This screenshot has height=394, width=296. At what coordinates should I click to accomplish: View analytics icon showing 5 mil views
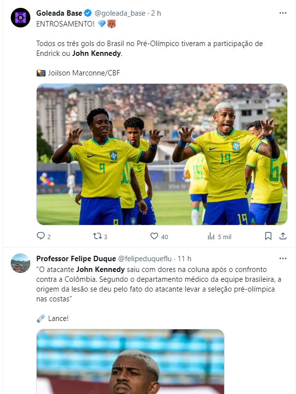click(x=211, y=236)
